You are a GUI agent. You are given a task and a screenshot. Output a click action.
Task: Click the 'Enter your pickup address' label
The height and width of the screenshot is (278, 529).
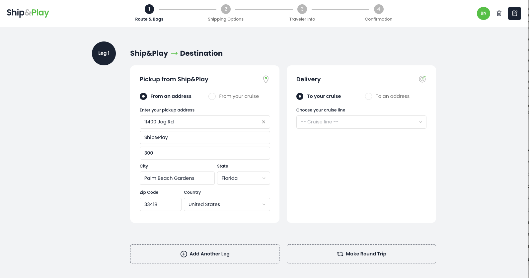click(167, 110)
